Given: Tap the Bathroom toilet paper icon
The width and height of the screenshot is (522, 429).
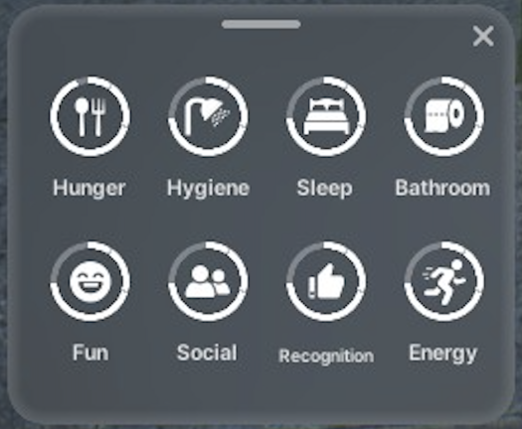Looking at the screenshot, I should (x=444, y=116).
